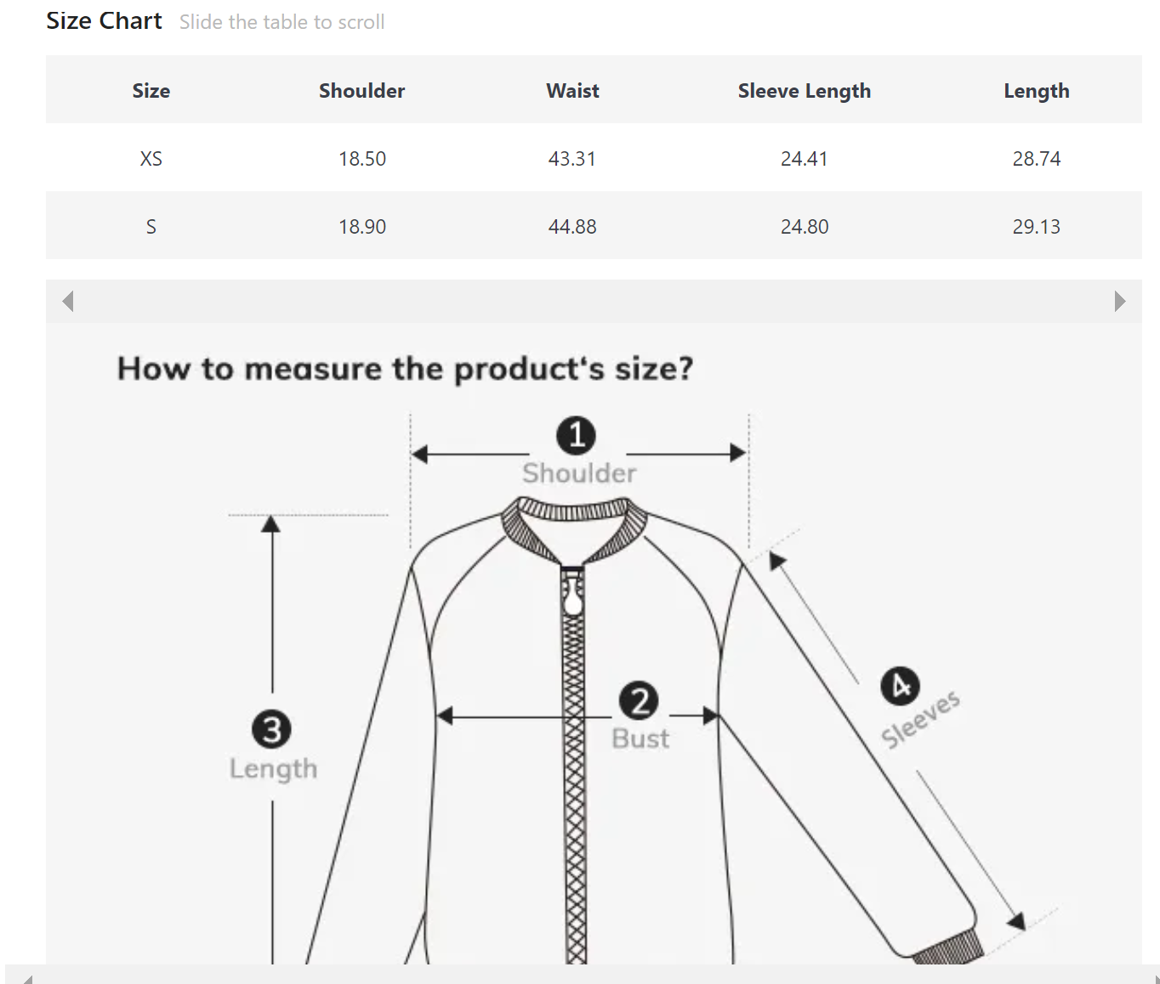Viewport: 1160px width, 984px height.
Task: Click the table's horizontal scrollbar track
Action: [x=594, y=302]
